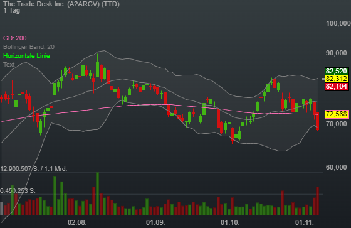Click the GD: 200 indicator label
Screen dimensions: 351x228
click(x=15, y=38)
